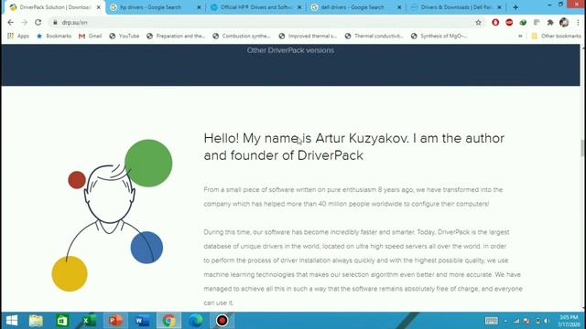The image size is (586, 329).
Task: Open Chrome's three-dot menu
Action: [x=578, y=22]
